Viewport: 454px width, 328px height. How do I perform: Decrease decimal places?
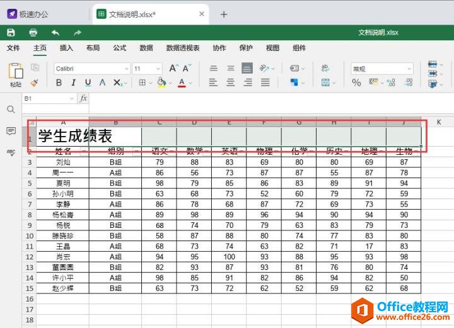391,82
